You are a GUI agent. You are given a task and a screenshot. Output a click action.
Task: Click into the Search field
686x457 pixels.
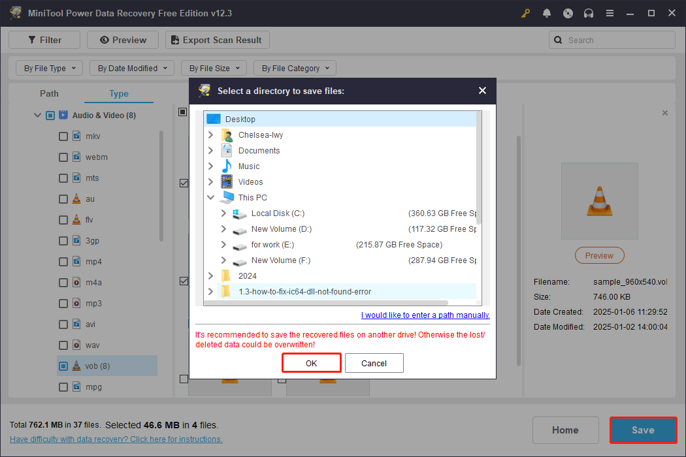pos(612,40)
